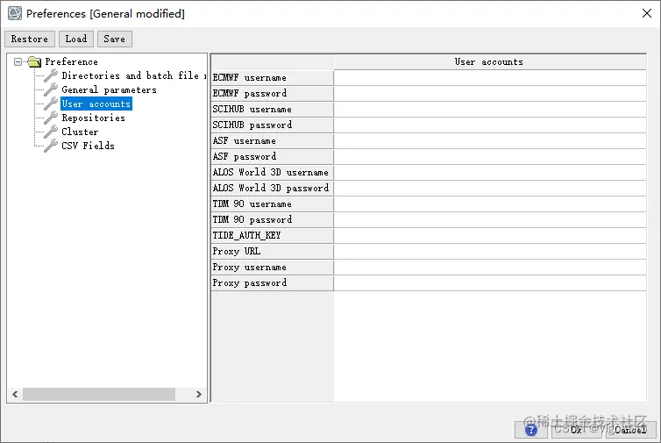Click wrench icon beside User accounts
The width and height of the screenshot is (661, 443).
51,104
